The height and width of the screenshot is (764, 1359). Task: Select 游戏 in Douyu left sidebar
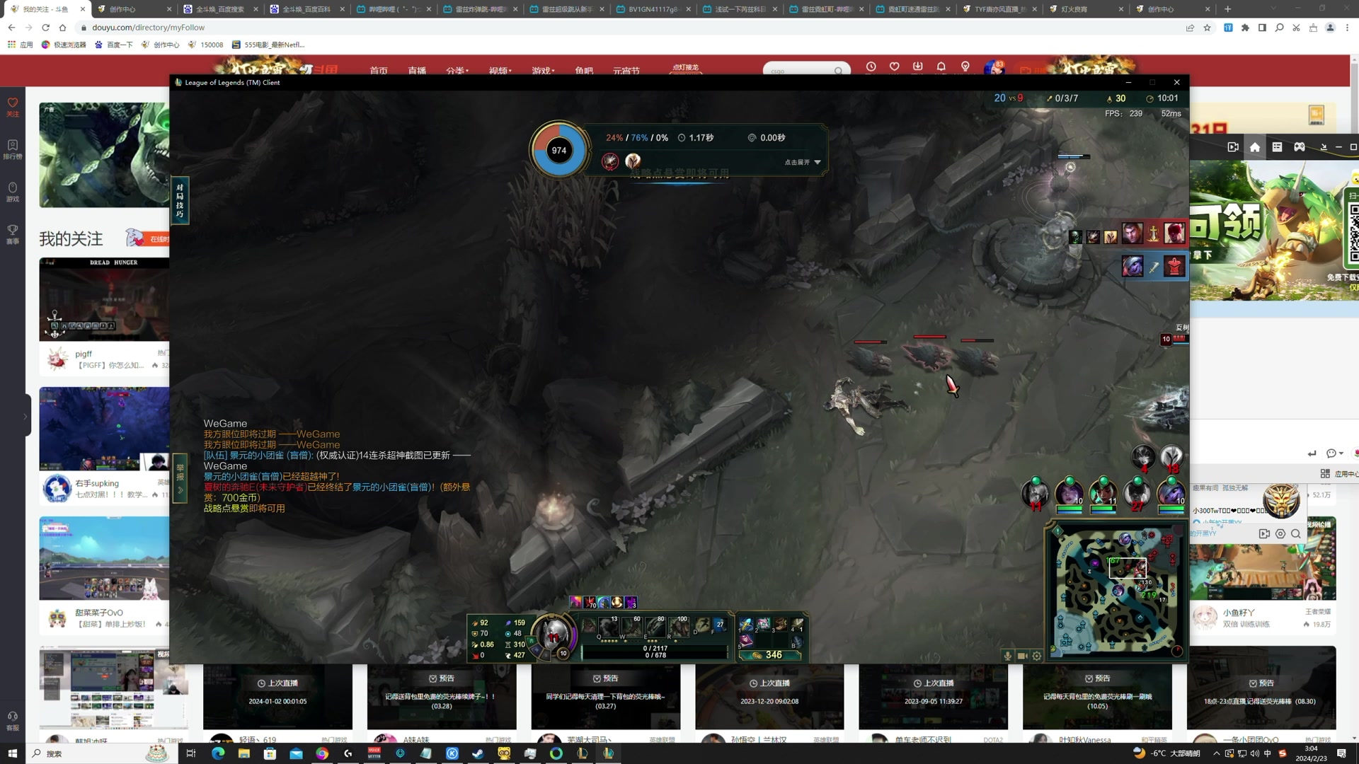pyautogui.click(x=13, y=192)
